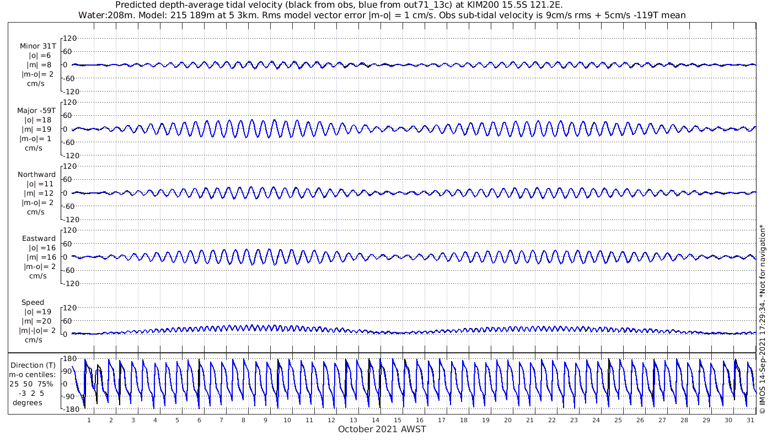Viewport: 772px width, 441px height.
Task: Click '|m|-|o|= 2' in Speed panel
Action: point(38,330)
